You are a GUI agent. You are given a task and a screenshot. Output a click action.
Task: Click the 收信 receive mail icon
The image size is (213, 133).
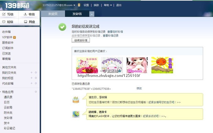25,14
